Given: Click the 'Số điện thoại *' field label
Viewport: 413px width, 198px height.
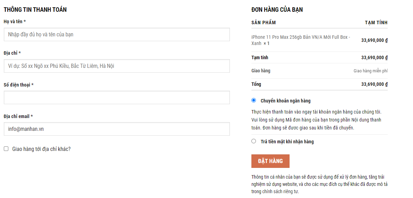Looking at the screenshot, I should [18, 85].
